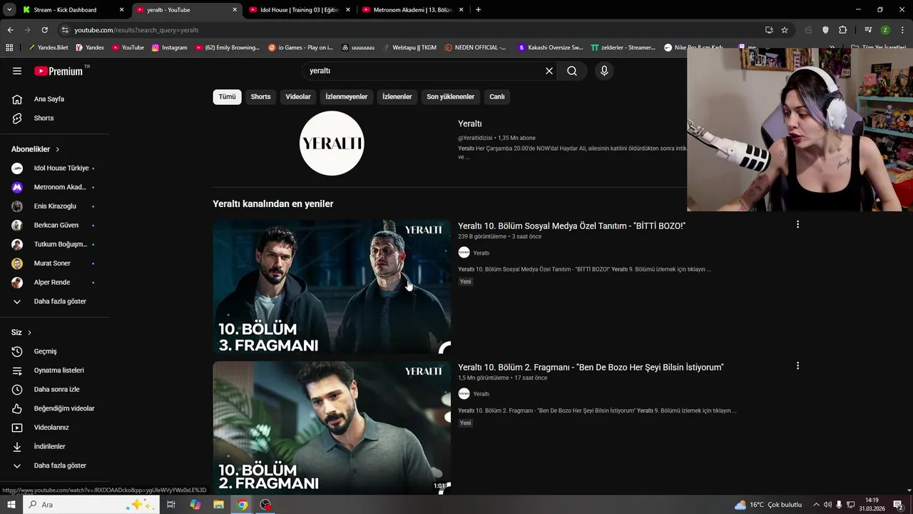913x514 pixels.
Task: Open Yeraltı channel logo avatar
Action: tap(332, 143)
